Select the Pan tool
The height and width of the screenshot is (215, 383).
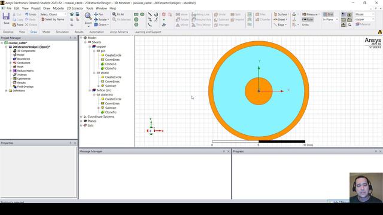pos(99,14)
